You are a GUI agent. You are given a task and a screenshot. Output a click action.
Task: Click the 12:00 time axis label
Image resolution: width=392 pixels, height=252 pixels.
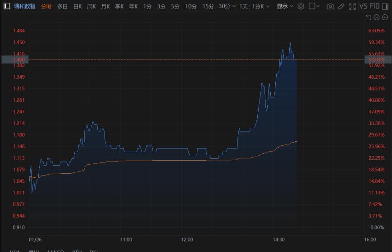click(187, 239)
